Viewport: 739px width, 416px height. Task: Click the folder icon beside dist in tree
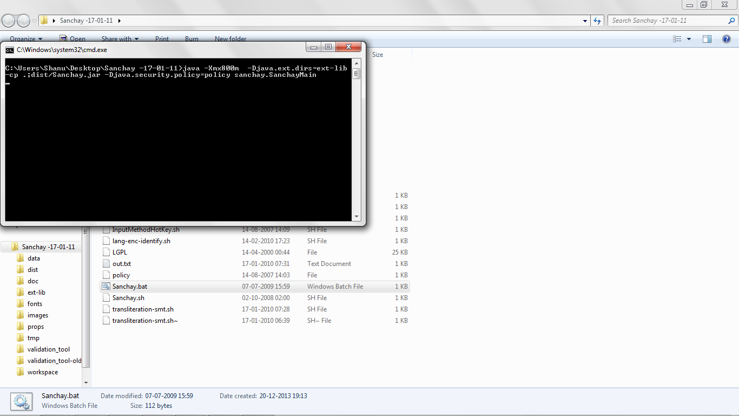pos(21,270)
